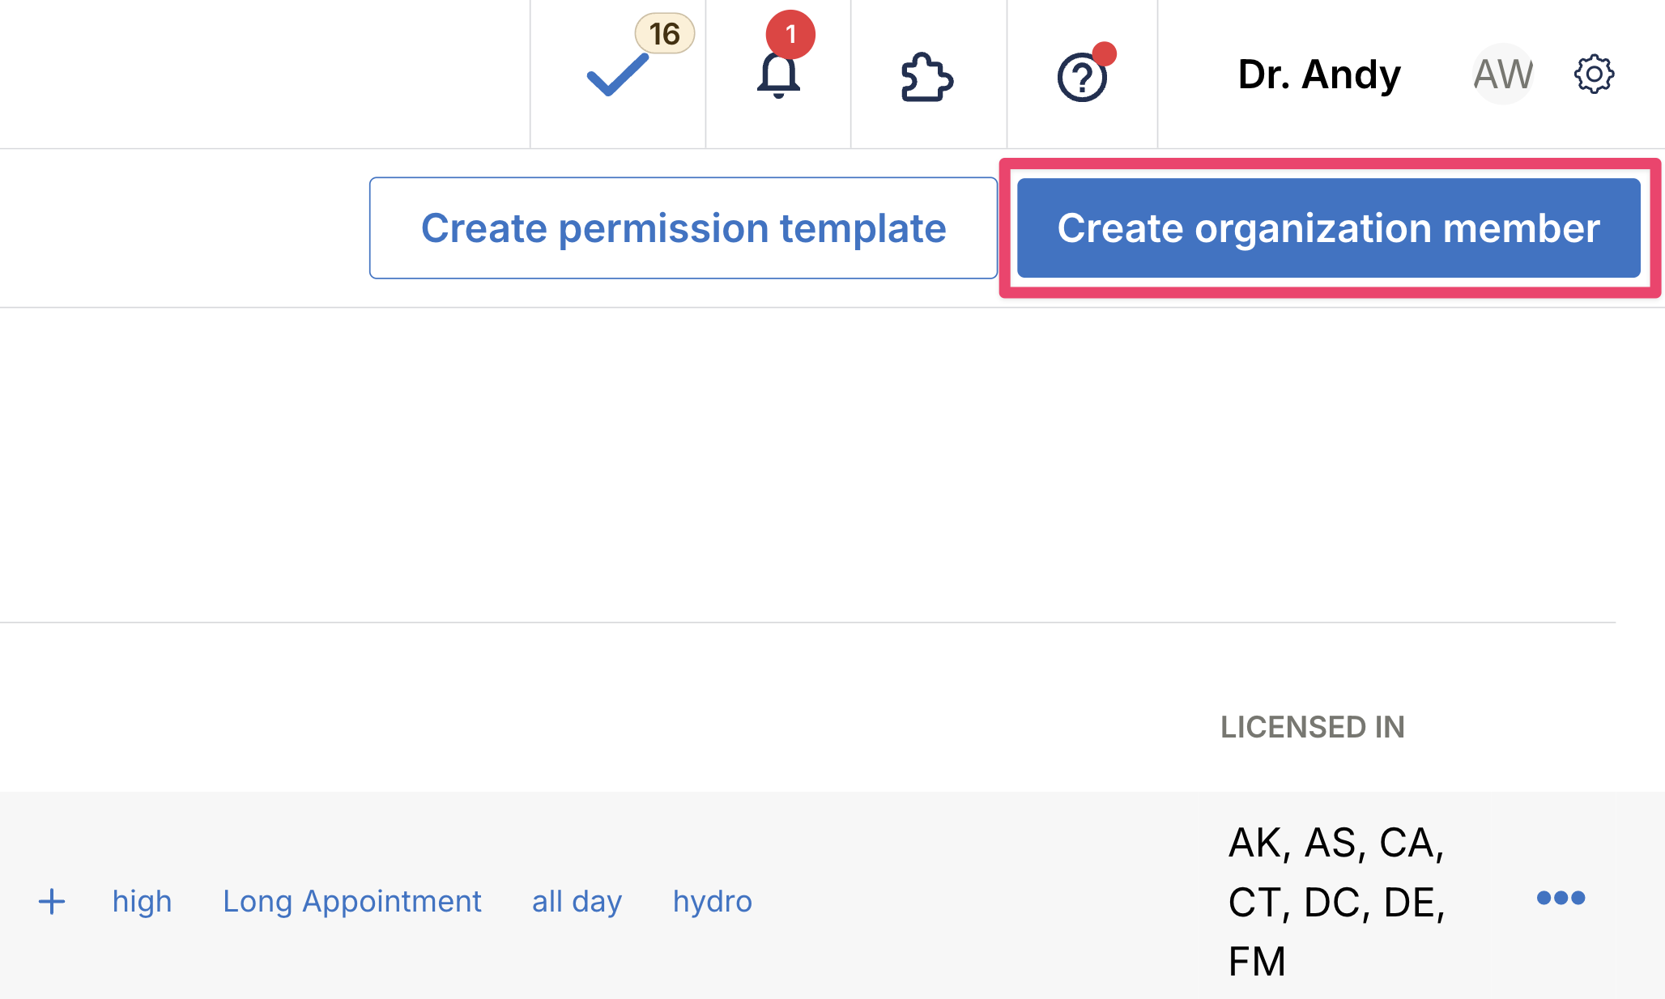Image resolution: width=1665 pixels, height=999 pixels.
Task: Click Create permission template button
Action: pyautogui.click(x=683, y=228)
